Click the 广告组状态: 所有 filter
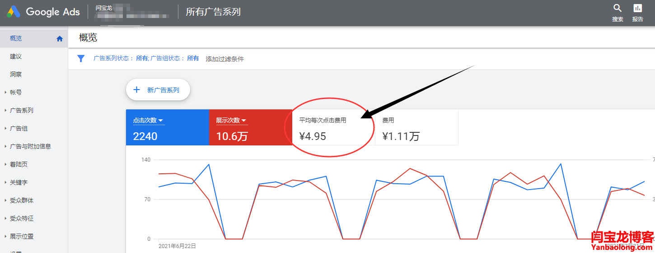655x253 pixels. coord(175,59)
